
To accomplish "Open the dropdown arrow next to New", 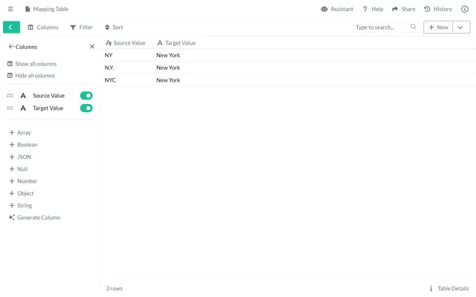I will tap(461, 27).
